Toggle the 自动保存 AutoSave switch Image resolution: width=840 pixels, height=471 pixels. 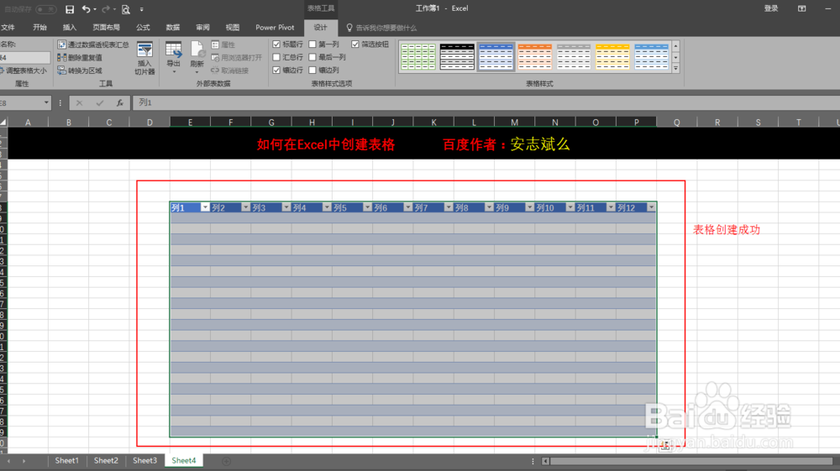coord(46,9)
